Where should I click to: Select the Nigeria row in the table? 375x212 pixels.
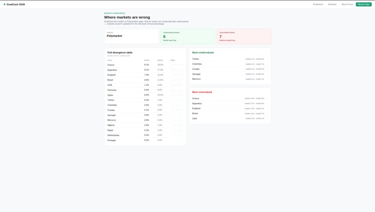point(145,125)
